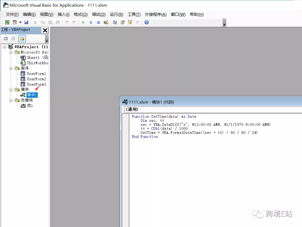Click the code window margin indicator bar
Image resolution: width=302 pixels, height=227 pixels.
pyautogui.click(x=126, y=170)
